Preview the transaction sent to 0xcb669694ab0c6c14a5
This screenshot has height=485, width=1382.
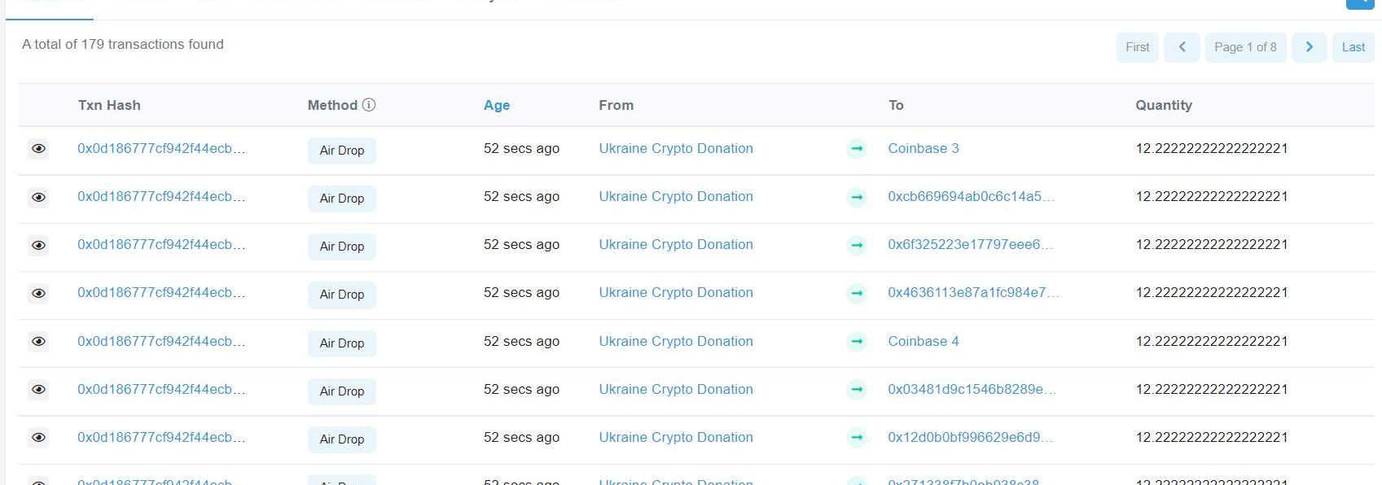tap(38, 197)
